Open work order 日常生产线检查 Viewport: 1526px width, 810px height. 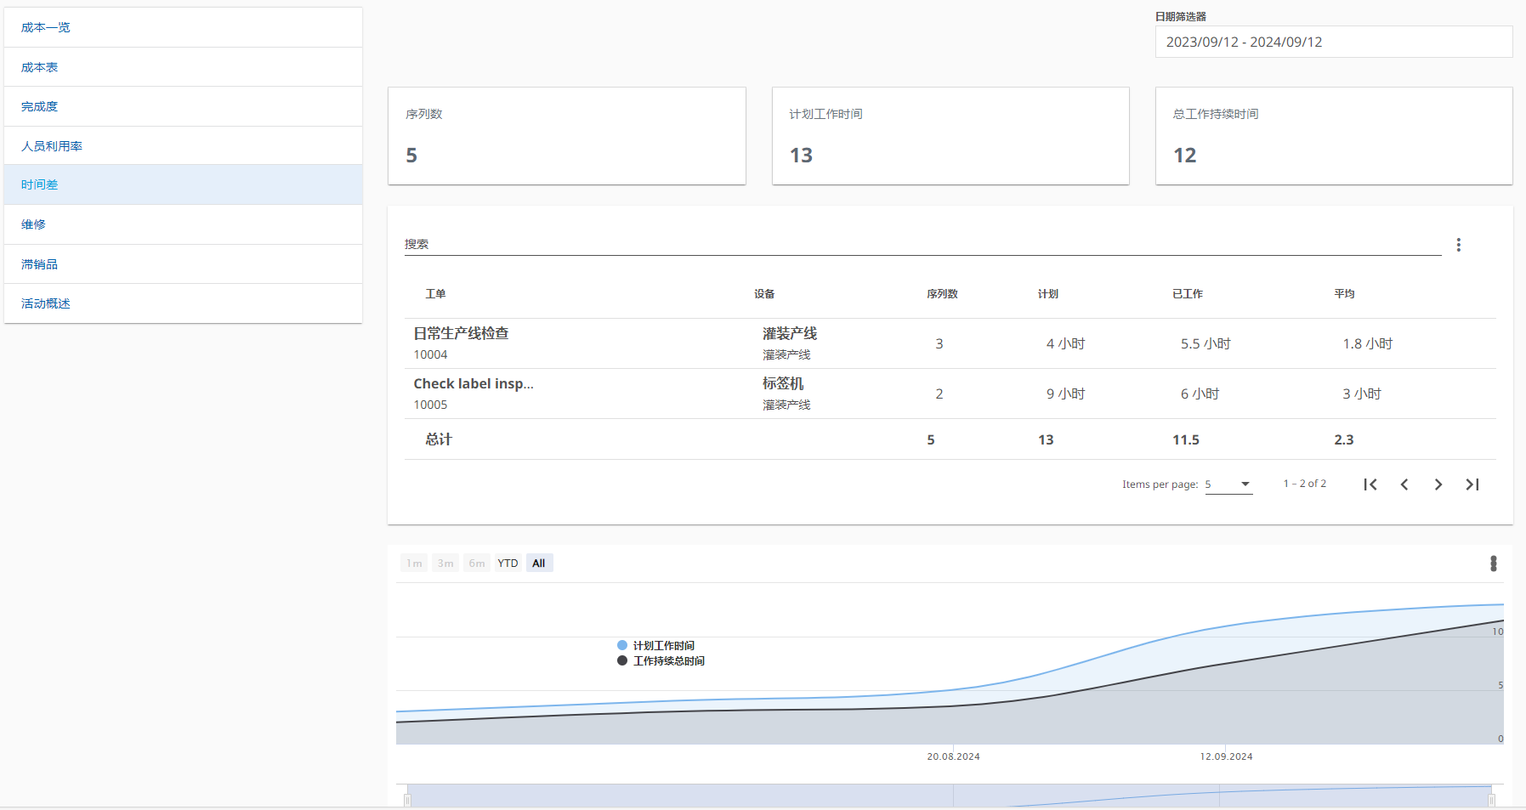(461, 333)
